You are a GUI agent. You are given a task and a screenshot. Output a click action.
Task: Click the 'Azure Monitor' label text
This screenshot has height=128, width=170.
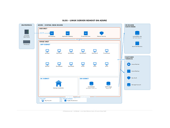coord(135,64)
